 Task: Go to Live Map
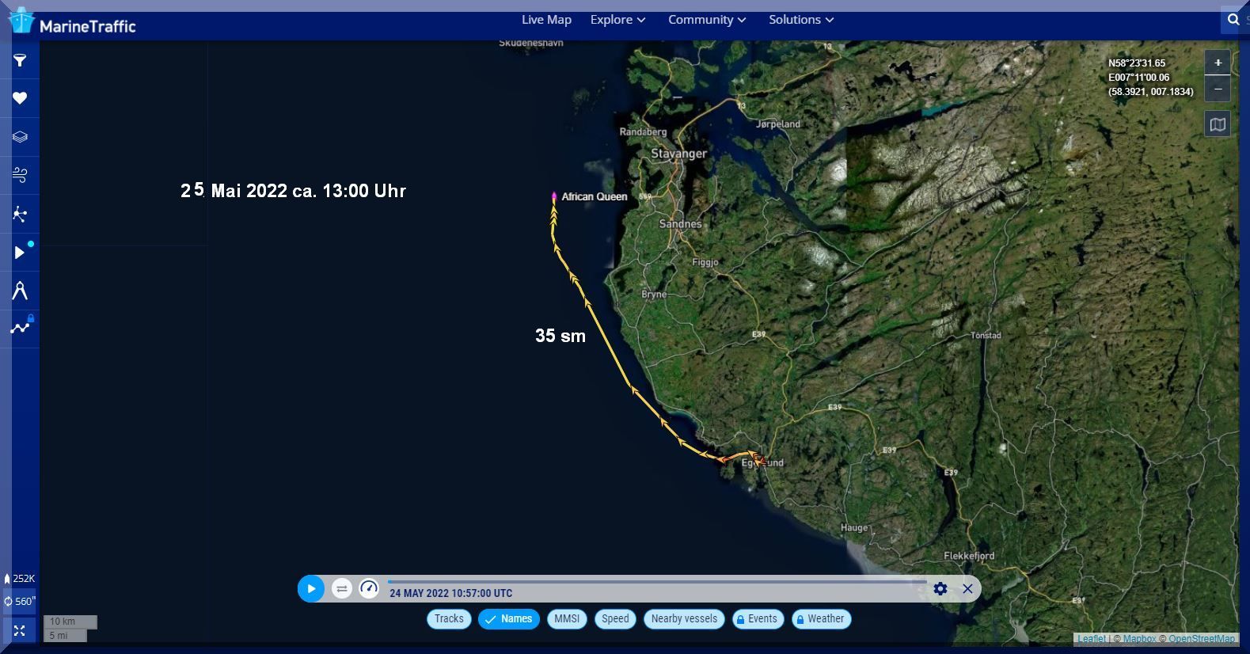point(546,20)
